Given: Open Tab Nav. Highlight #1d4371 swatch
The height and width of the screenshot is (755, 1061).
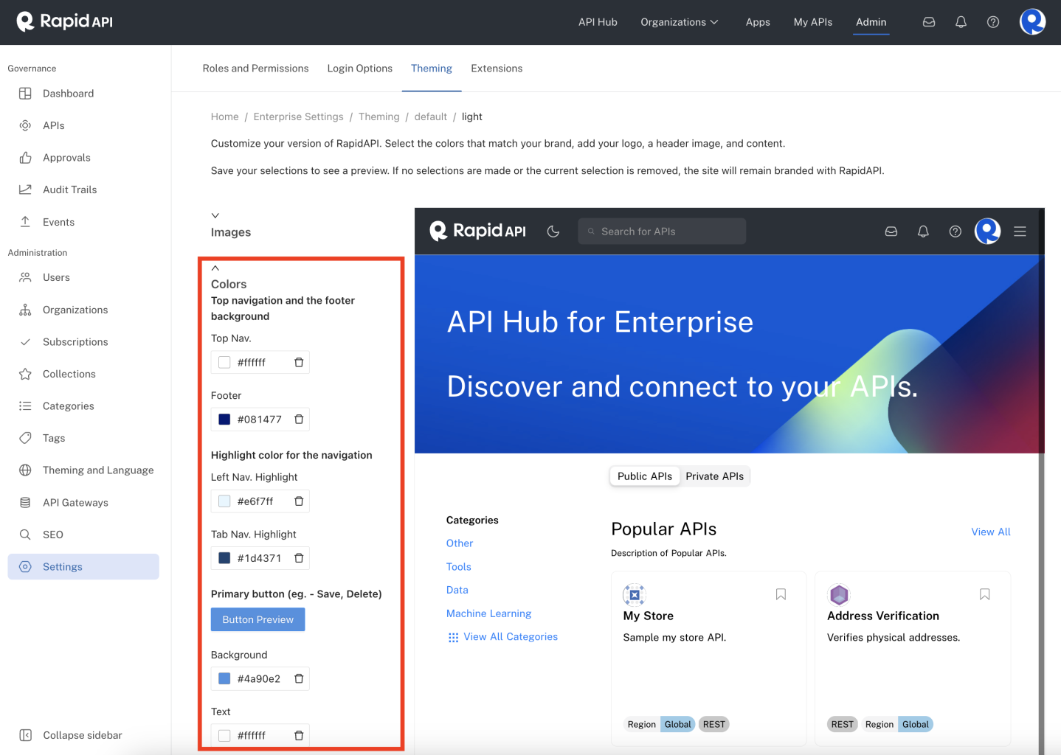Looking at the screenshot, I should coord(224,558).
